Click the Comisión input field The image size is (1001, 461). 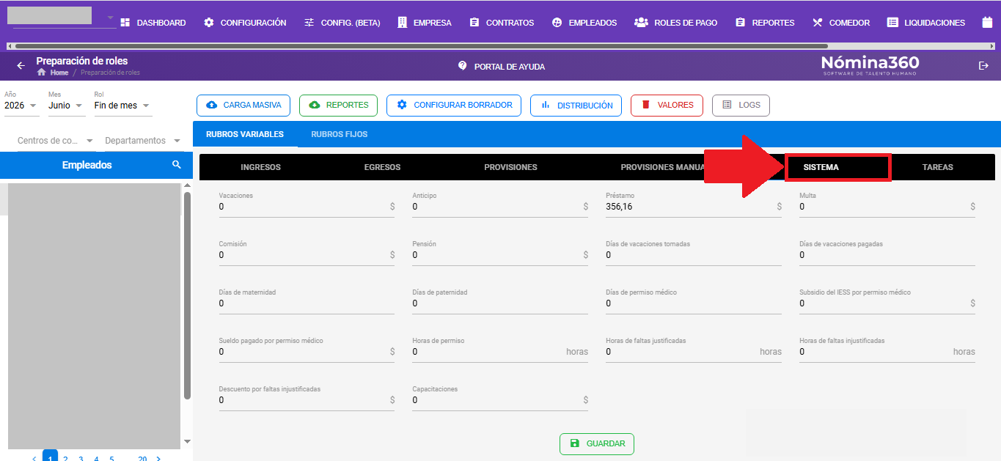[x=307, y=256]
